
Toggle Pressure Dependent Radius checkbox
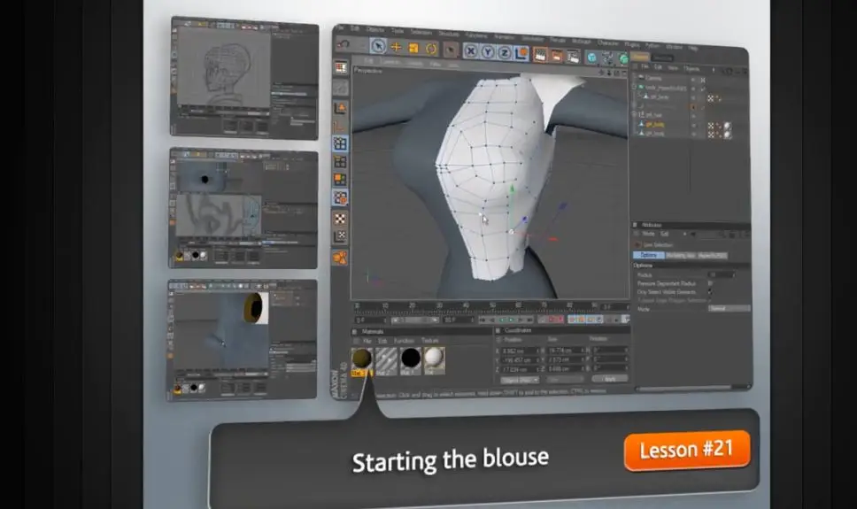click(x=710, y=283)
